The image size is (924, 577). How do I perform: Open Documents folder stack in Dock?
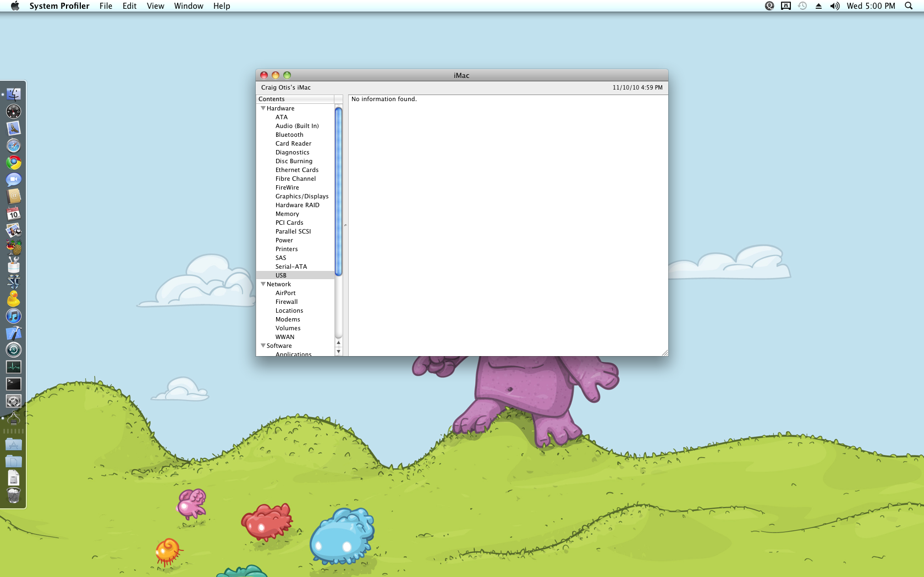(x=13, y=461)
